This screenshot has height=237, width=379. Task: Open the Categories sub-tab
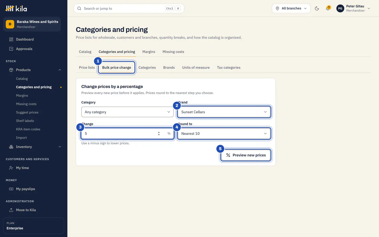147,67
